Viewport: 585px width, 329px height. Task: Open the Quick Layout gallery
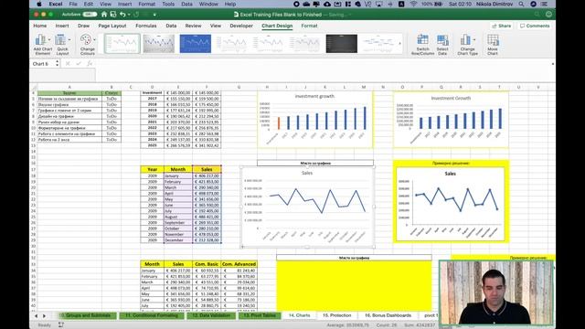62,45
